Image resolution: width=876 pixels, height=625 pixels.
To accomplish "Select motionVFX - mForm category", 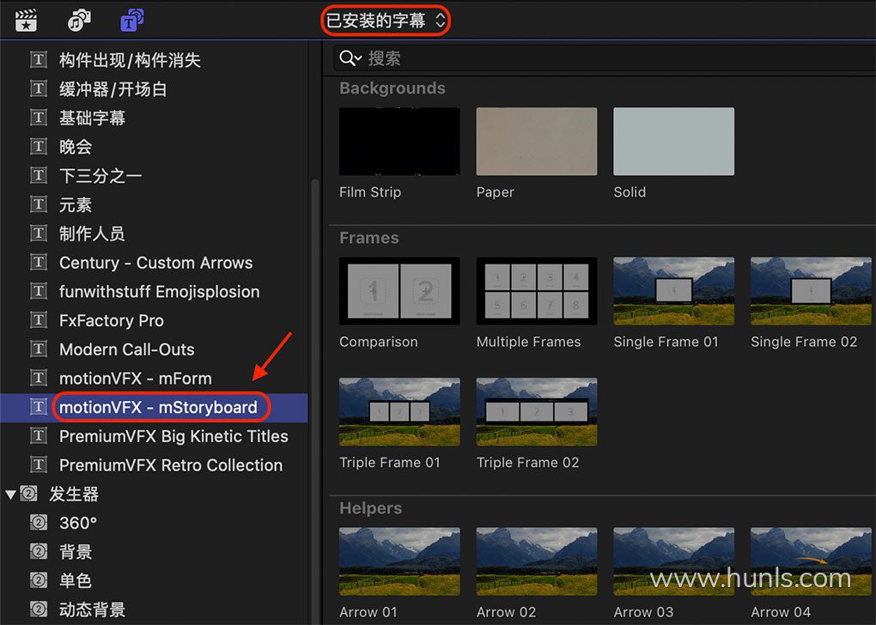I will click(154, 378).
